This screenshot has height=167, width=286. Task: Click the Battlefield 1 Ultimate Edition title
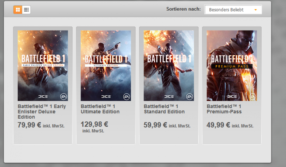pos(100,109)
